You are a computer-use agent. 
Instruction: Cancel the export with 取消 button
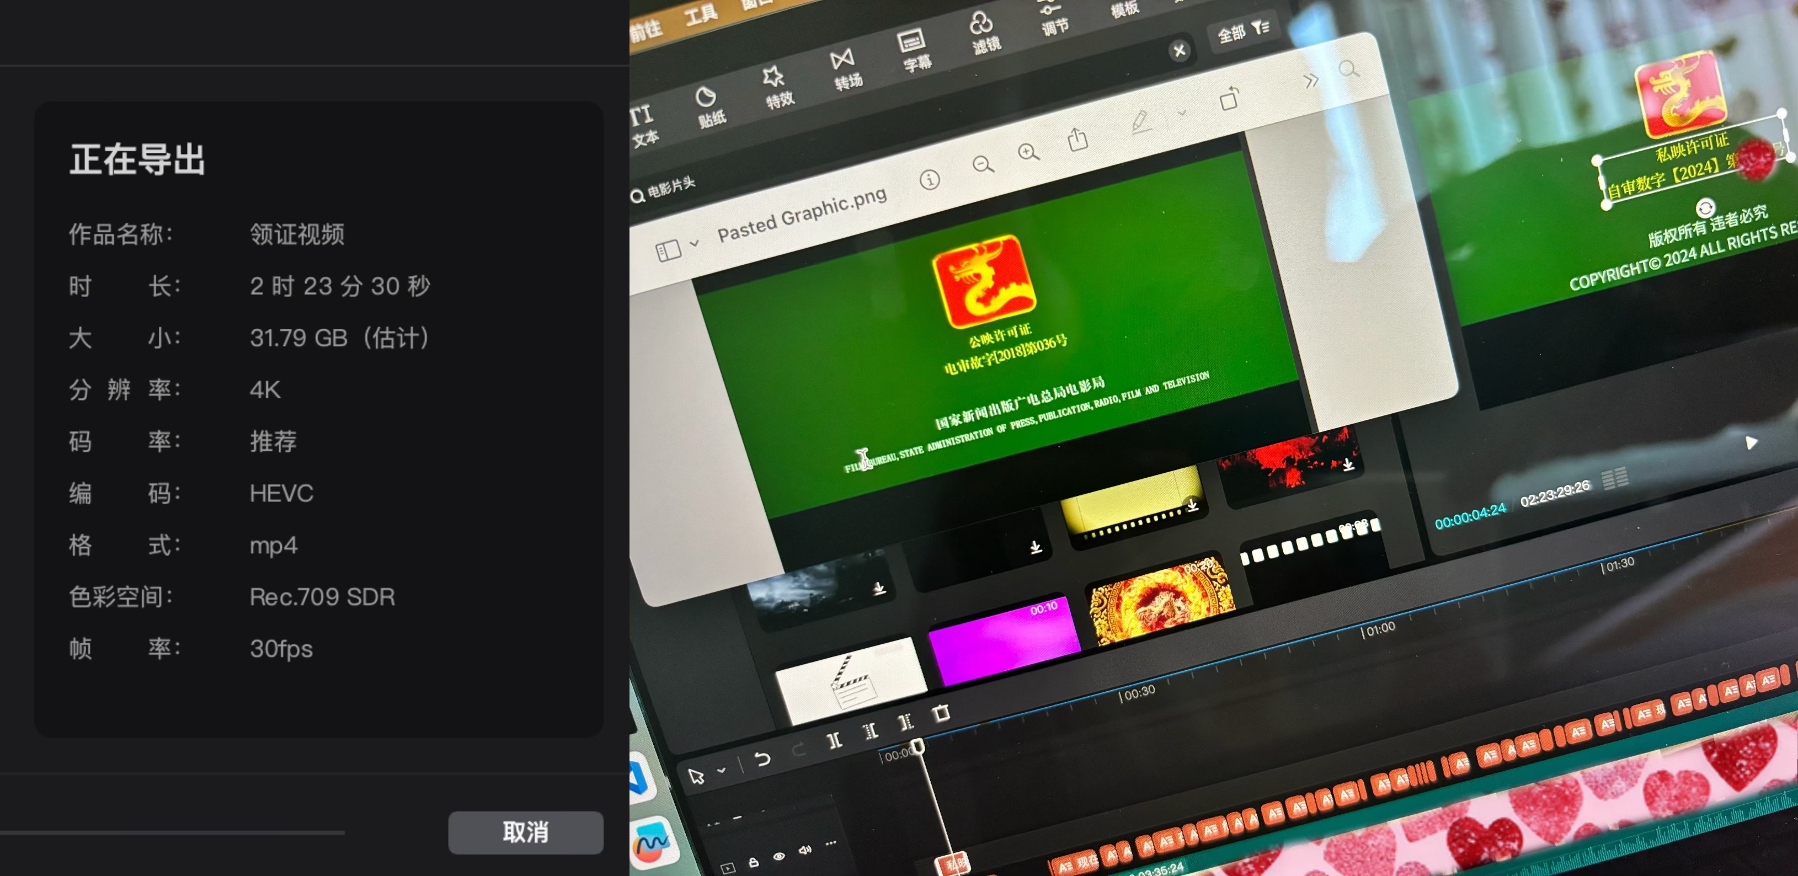tap(525, 832)
